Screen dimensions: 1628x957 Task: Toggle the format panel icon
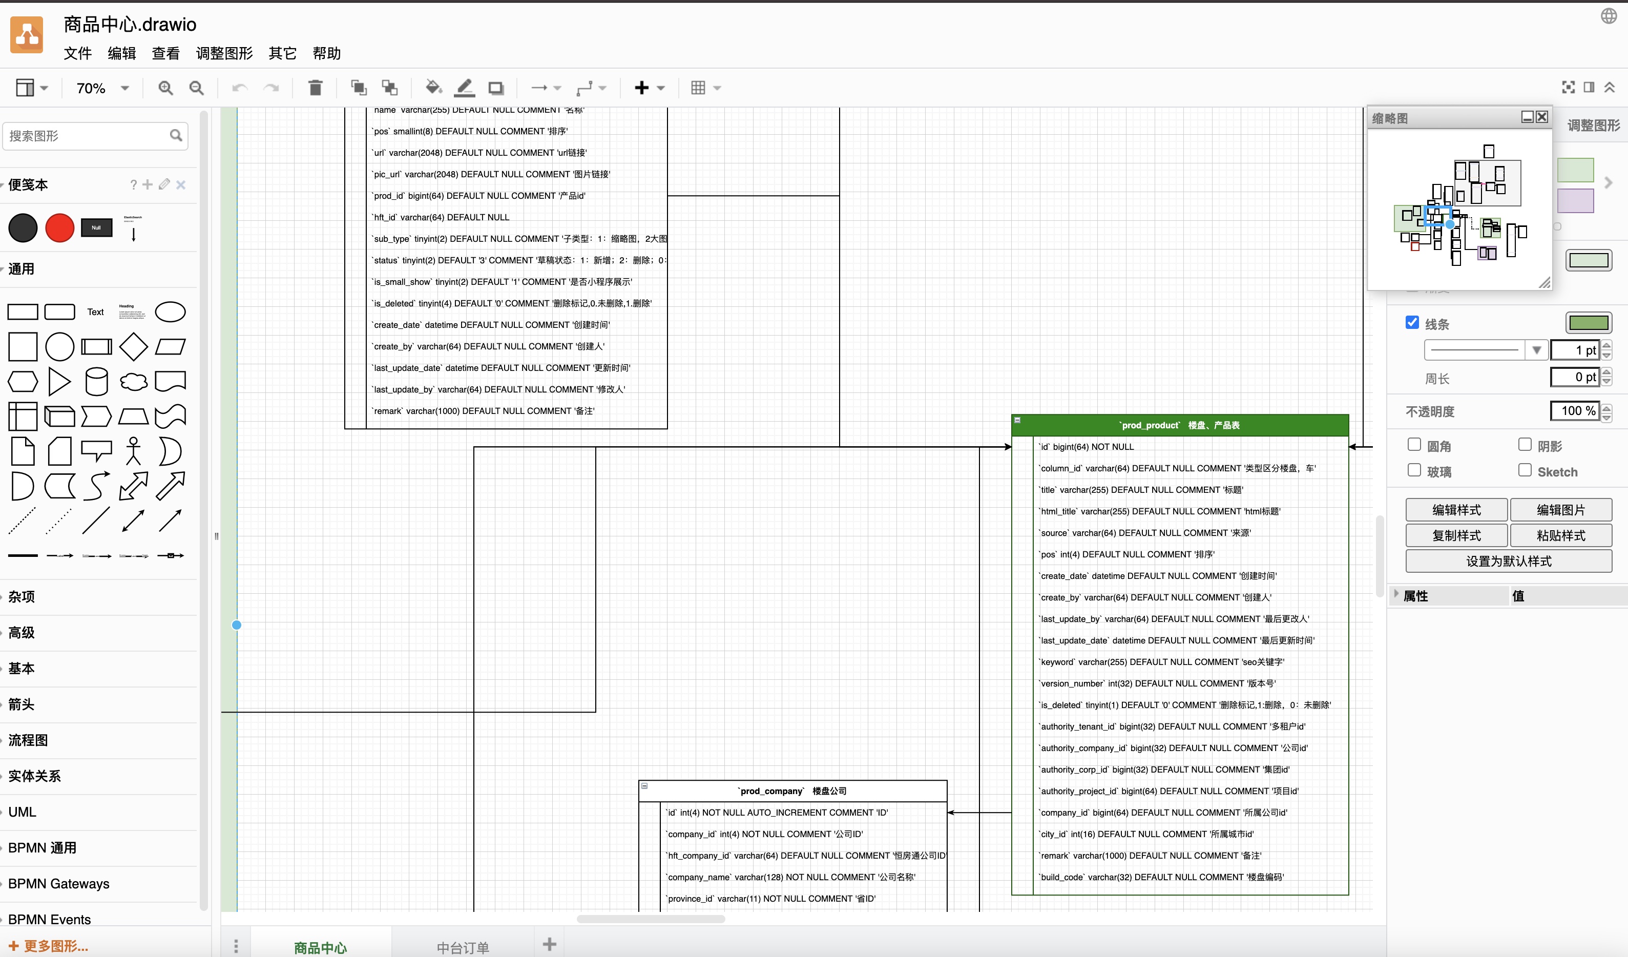point(1589,87)
